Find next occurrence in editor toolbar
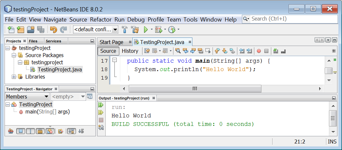 193,51
